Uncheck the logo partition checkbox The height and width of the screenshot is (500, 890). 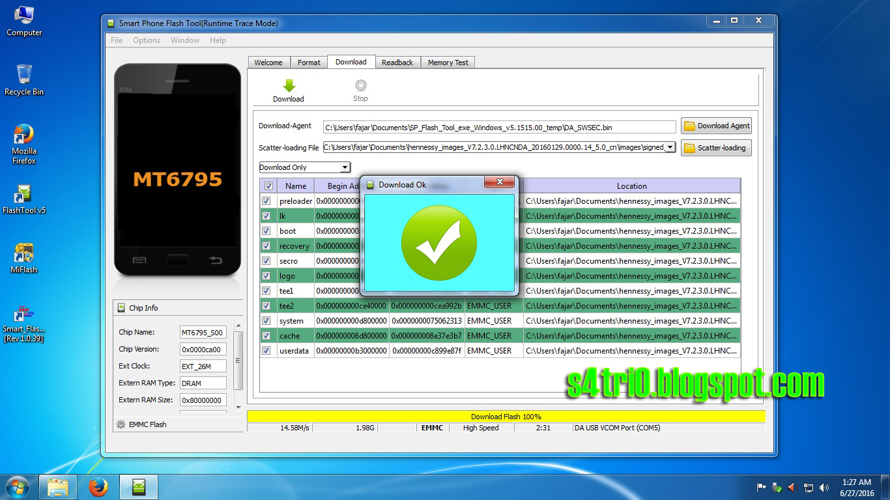266,276
